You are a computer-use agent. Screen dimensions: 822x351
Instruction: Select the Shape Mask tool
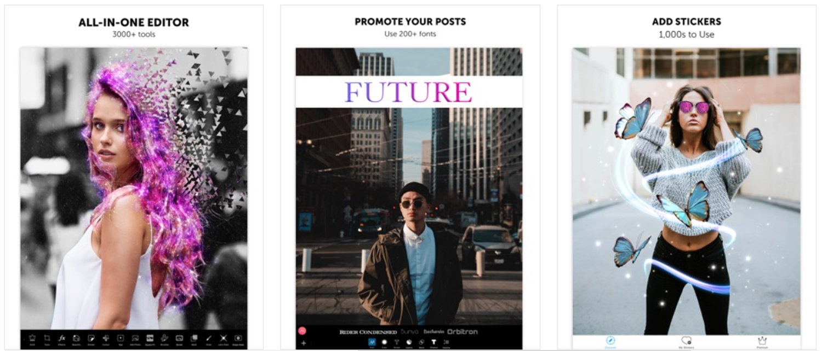tap(238, 338)
